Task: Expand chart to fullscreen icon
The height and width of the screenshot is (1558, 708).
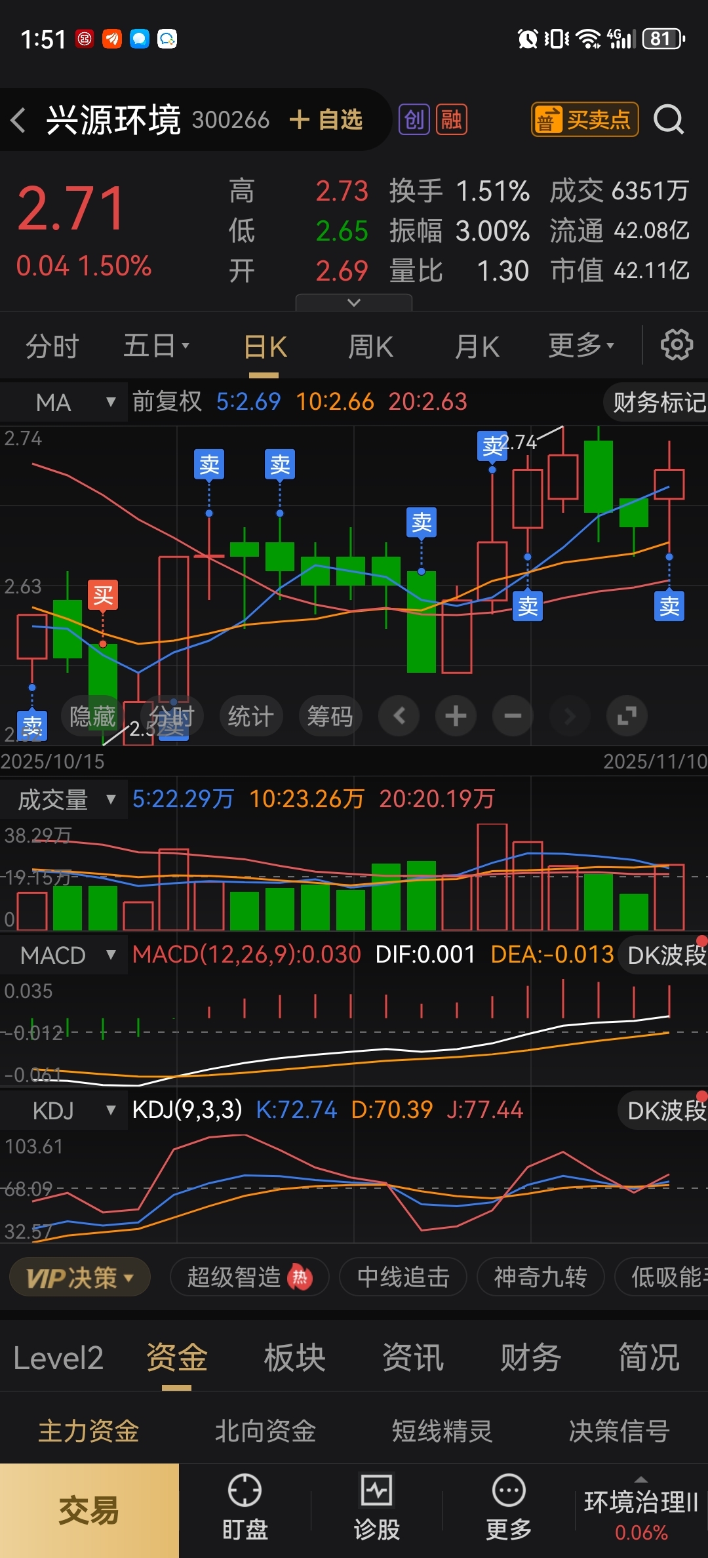Action: point(627,715)
